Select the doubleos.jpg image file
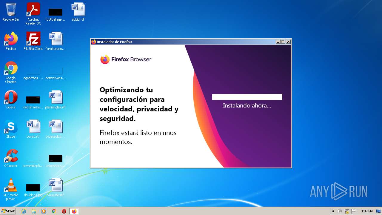This screenshot has width=382, height=215. [33, 190]
